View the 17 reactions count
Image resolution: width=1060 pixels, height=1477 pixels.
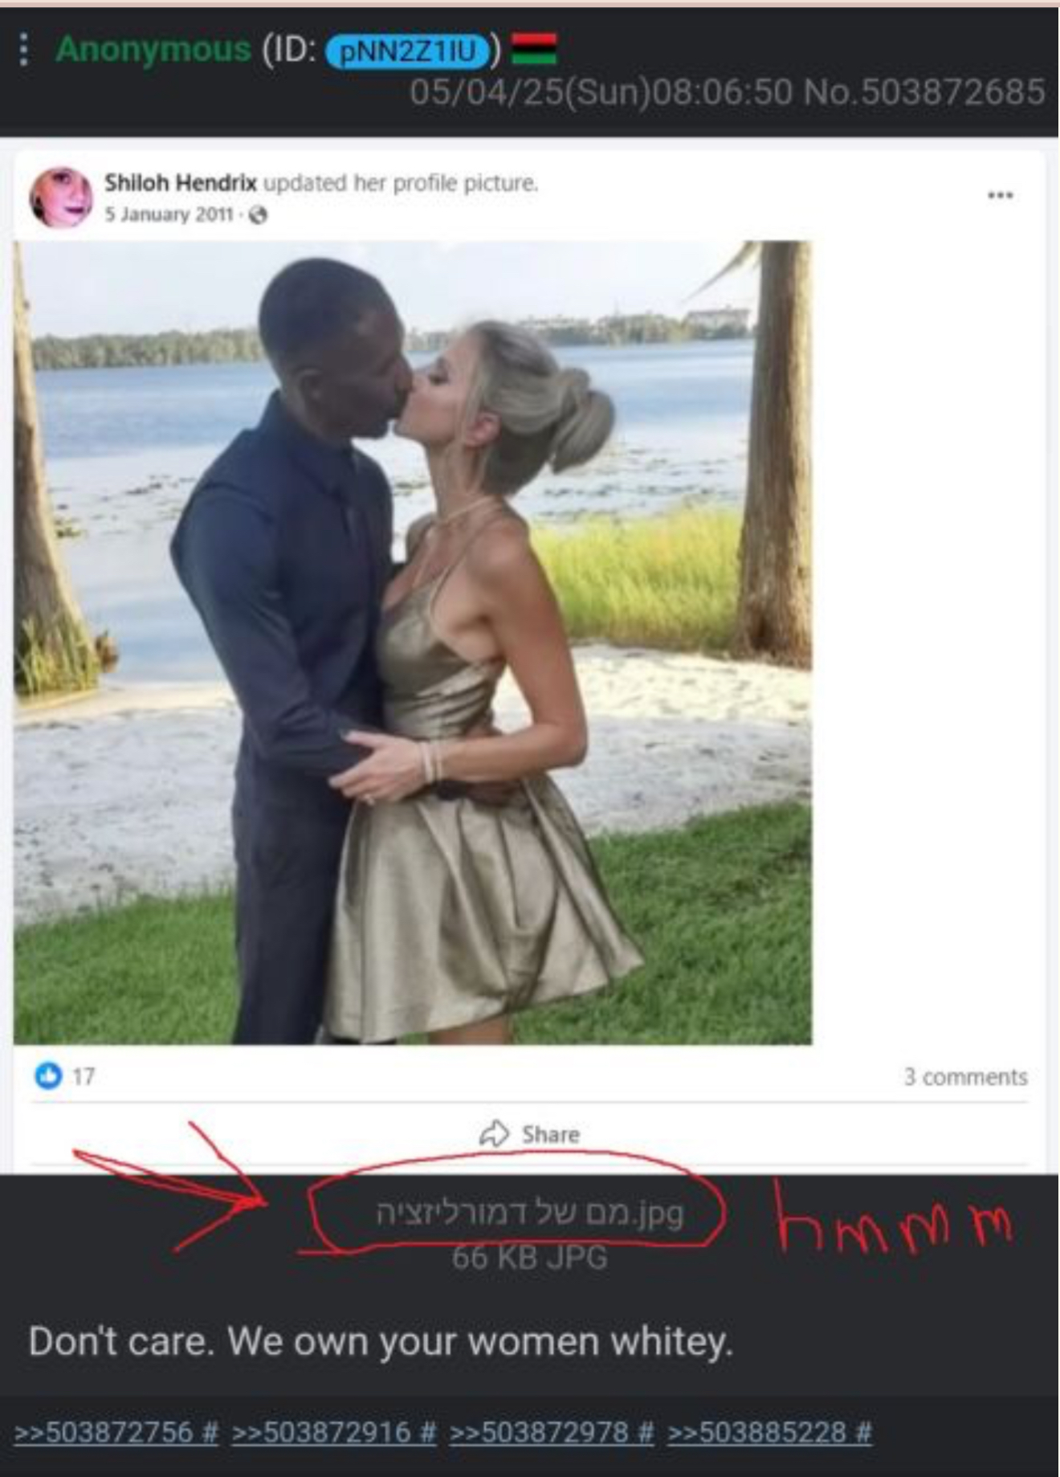84,1076
